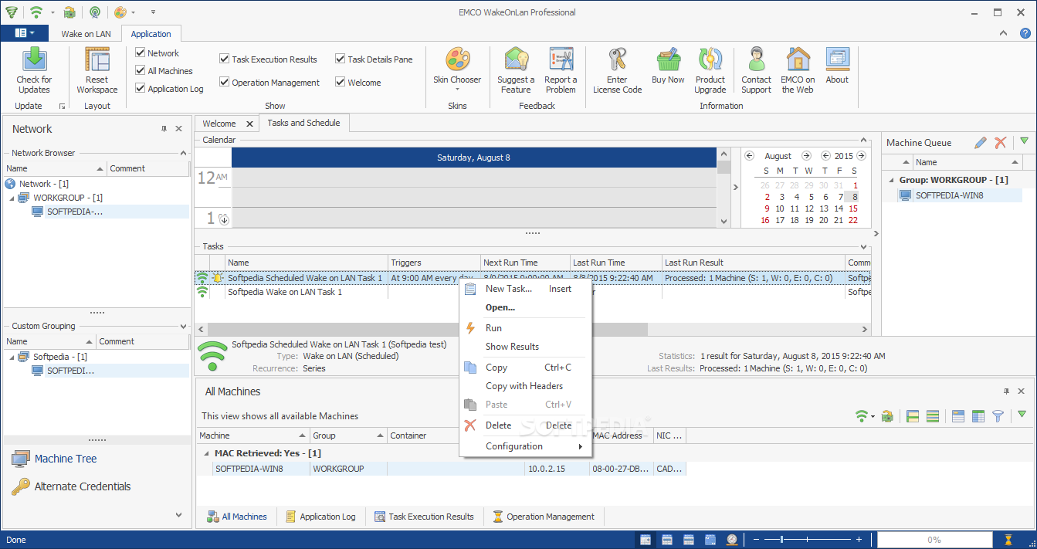The width and height of the screenshot is (1037, 549).
Task: Open the green triangle dropdown in Machine Queue
Action: tap(1024, 141)
